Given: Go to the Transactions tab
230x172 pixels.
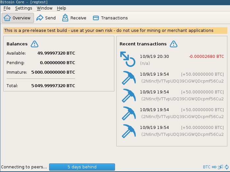Looking at the screenshot, I should pos(110,18).
